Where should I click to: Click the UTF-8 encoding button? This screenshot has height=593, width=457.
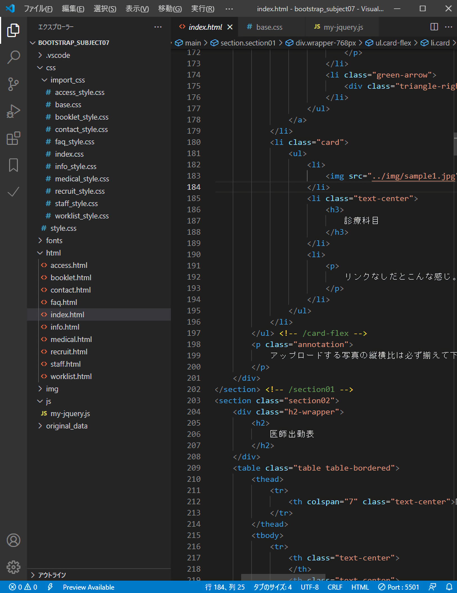click(x=309, y=587)
